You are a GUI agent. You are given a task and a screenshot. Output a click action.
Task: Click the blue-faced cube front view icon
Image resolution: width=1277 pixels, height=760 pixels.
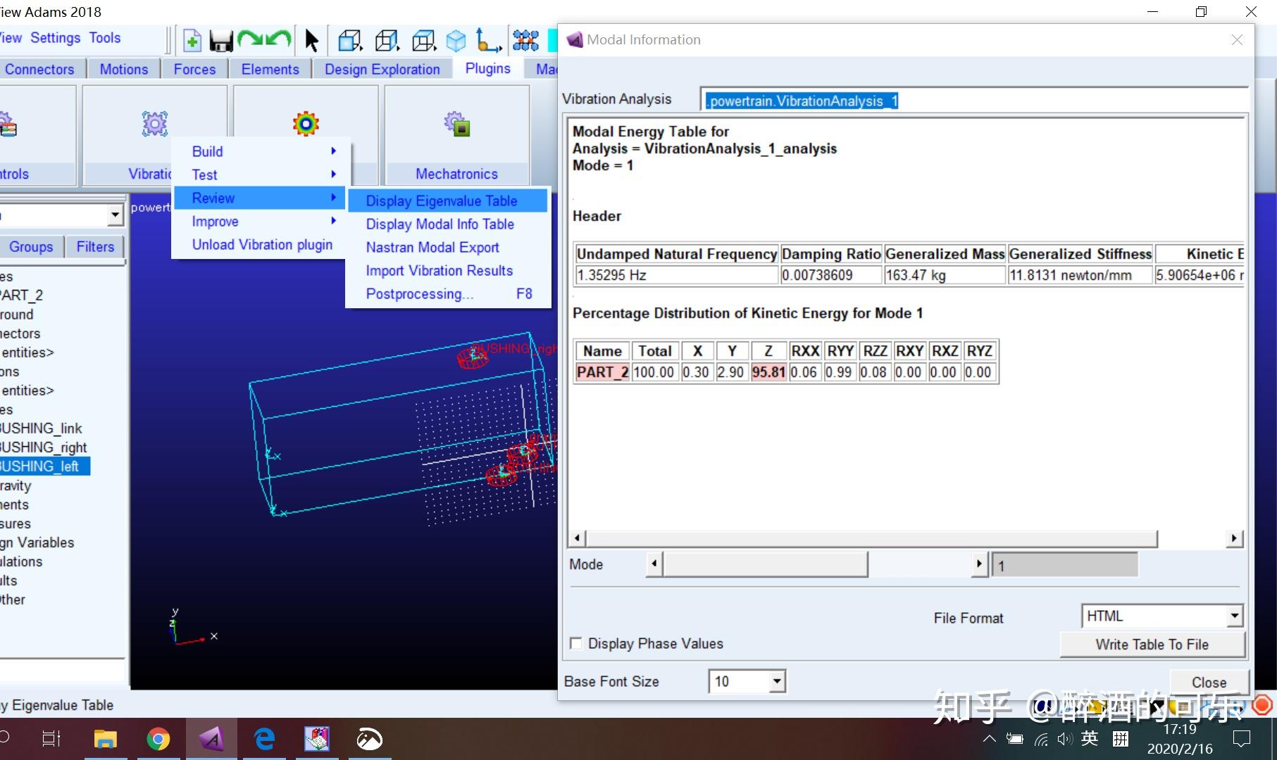(349, 41)
